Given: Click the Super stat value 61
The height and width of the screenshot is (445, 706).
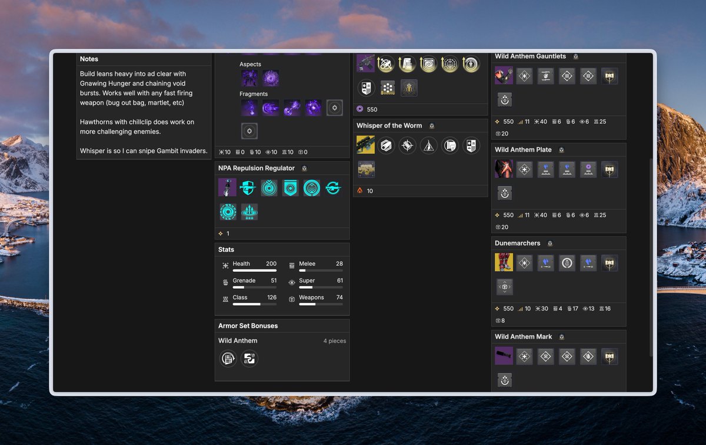Looking at the screenshot, I should pos(339,281).
